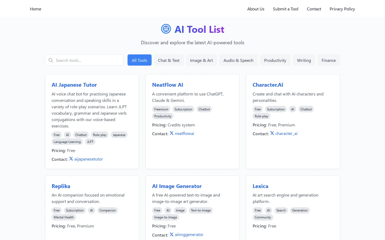Switch to the Finance category

[329, 60]
